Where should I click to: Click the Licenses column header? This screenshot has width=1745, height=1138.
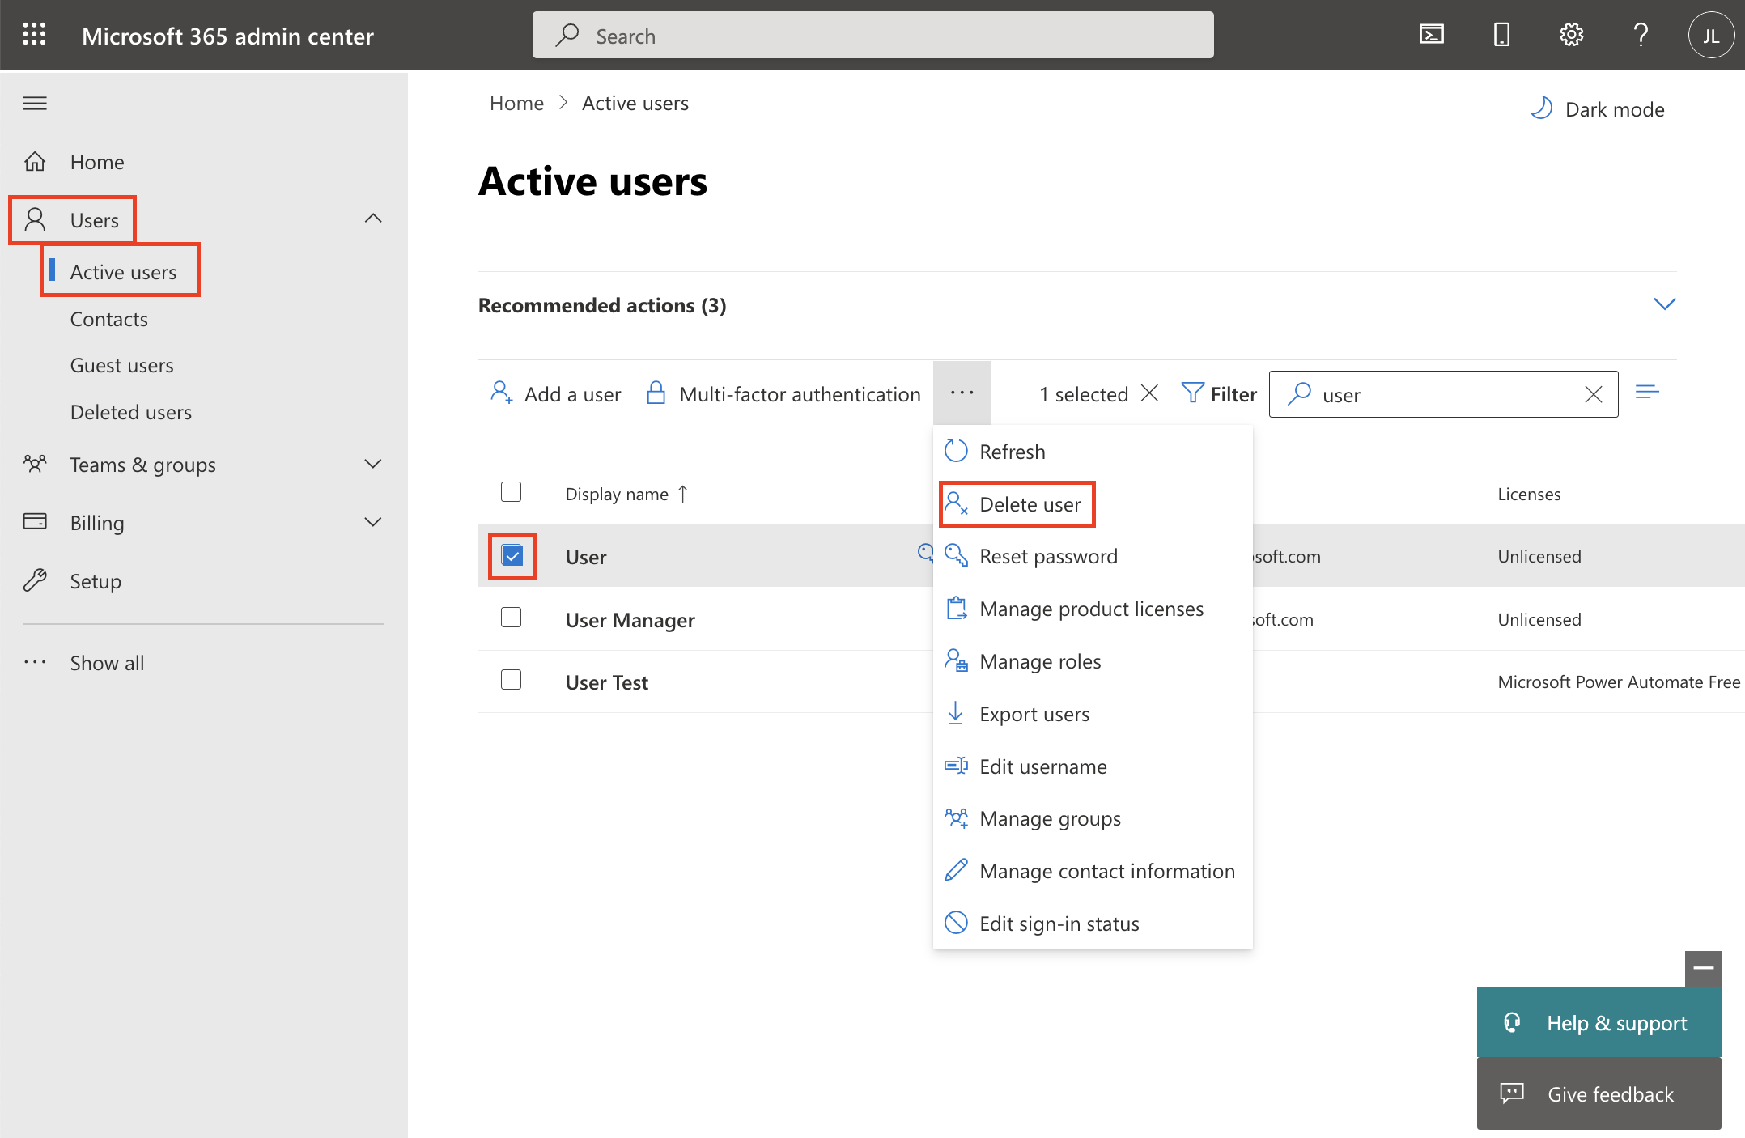tap(1529, 494)
